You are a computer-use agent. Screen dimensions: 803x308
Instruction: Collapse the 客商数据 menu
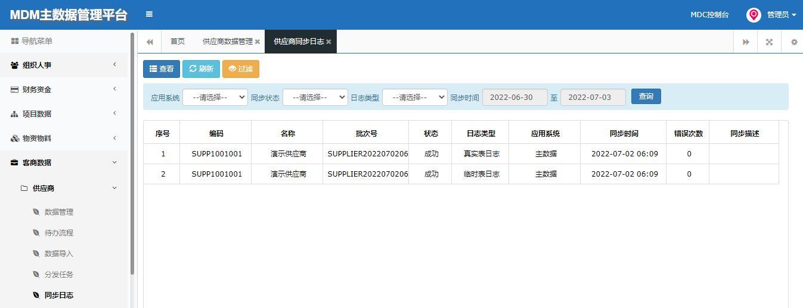click(x=64, y=162)
